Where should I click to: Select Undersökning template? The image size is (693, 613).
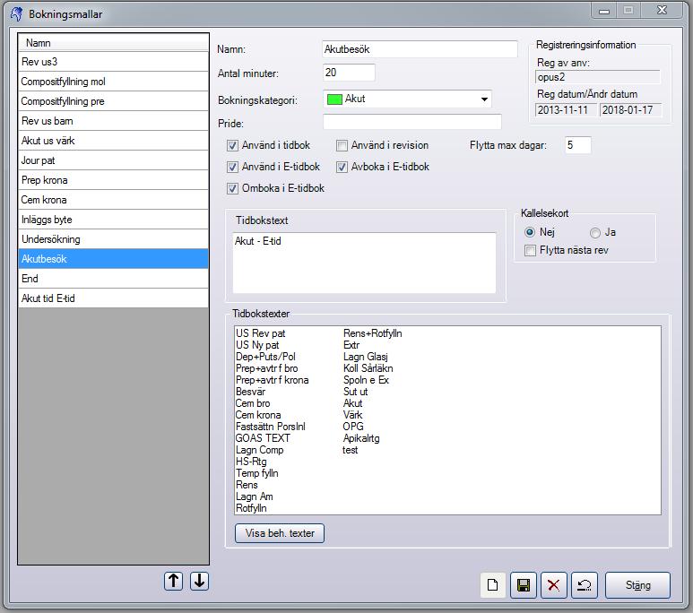(x=114, y=239)
